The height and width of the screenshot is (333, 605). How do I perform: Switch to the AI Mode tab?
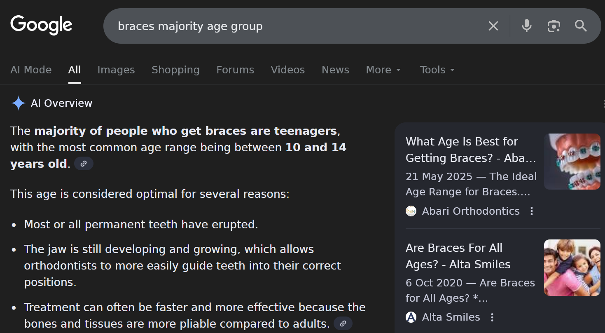point(31,70)
